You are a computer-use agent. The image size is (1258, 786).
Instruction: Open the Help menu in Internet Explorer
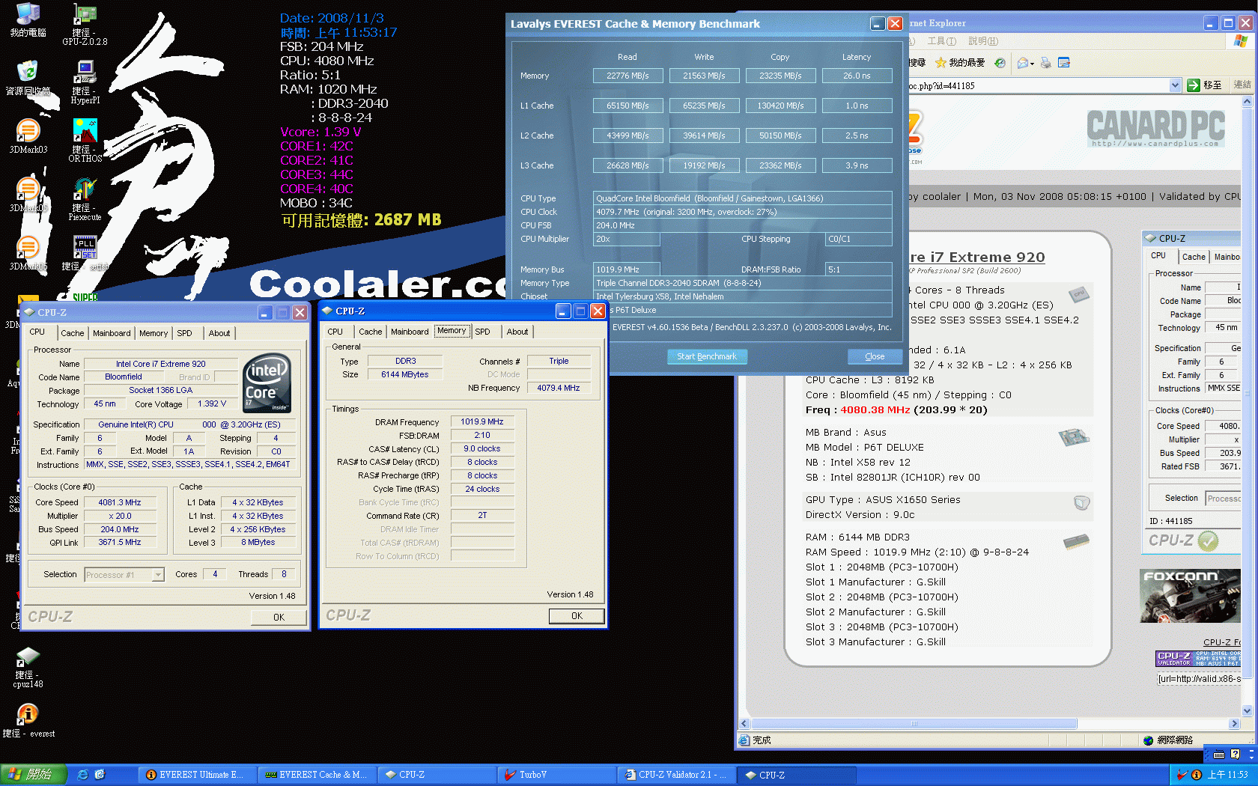(982, 41)
